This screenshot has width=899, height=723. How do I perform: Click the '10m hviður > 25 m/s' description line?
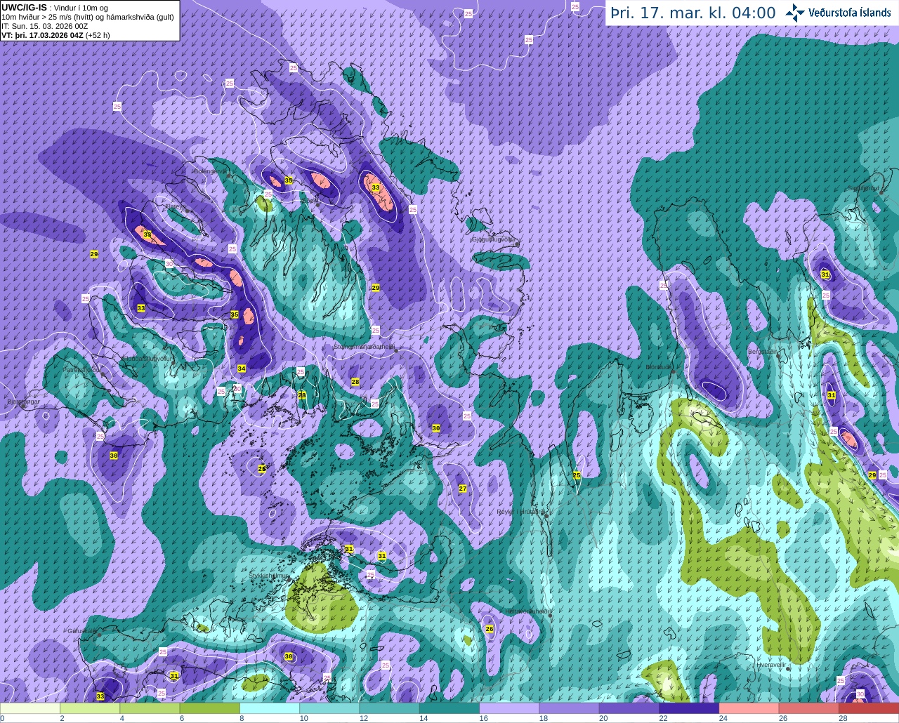(x=88, y=17)
